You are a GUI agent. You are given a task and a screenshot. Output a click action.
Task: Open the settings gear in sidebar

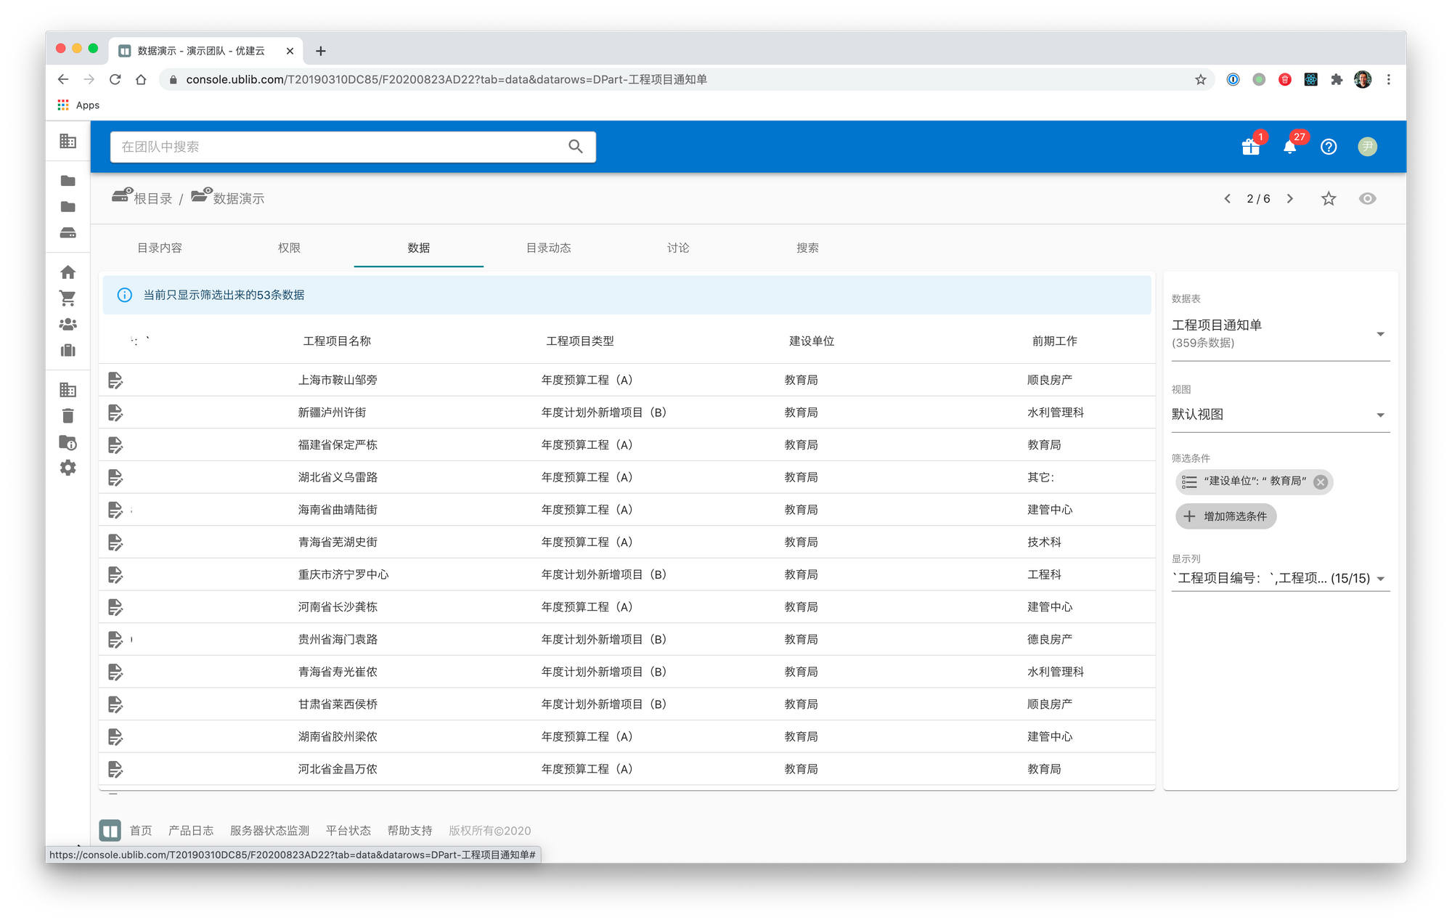point(68,468)
